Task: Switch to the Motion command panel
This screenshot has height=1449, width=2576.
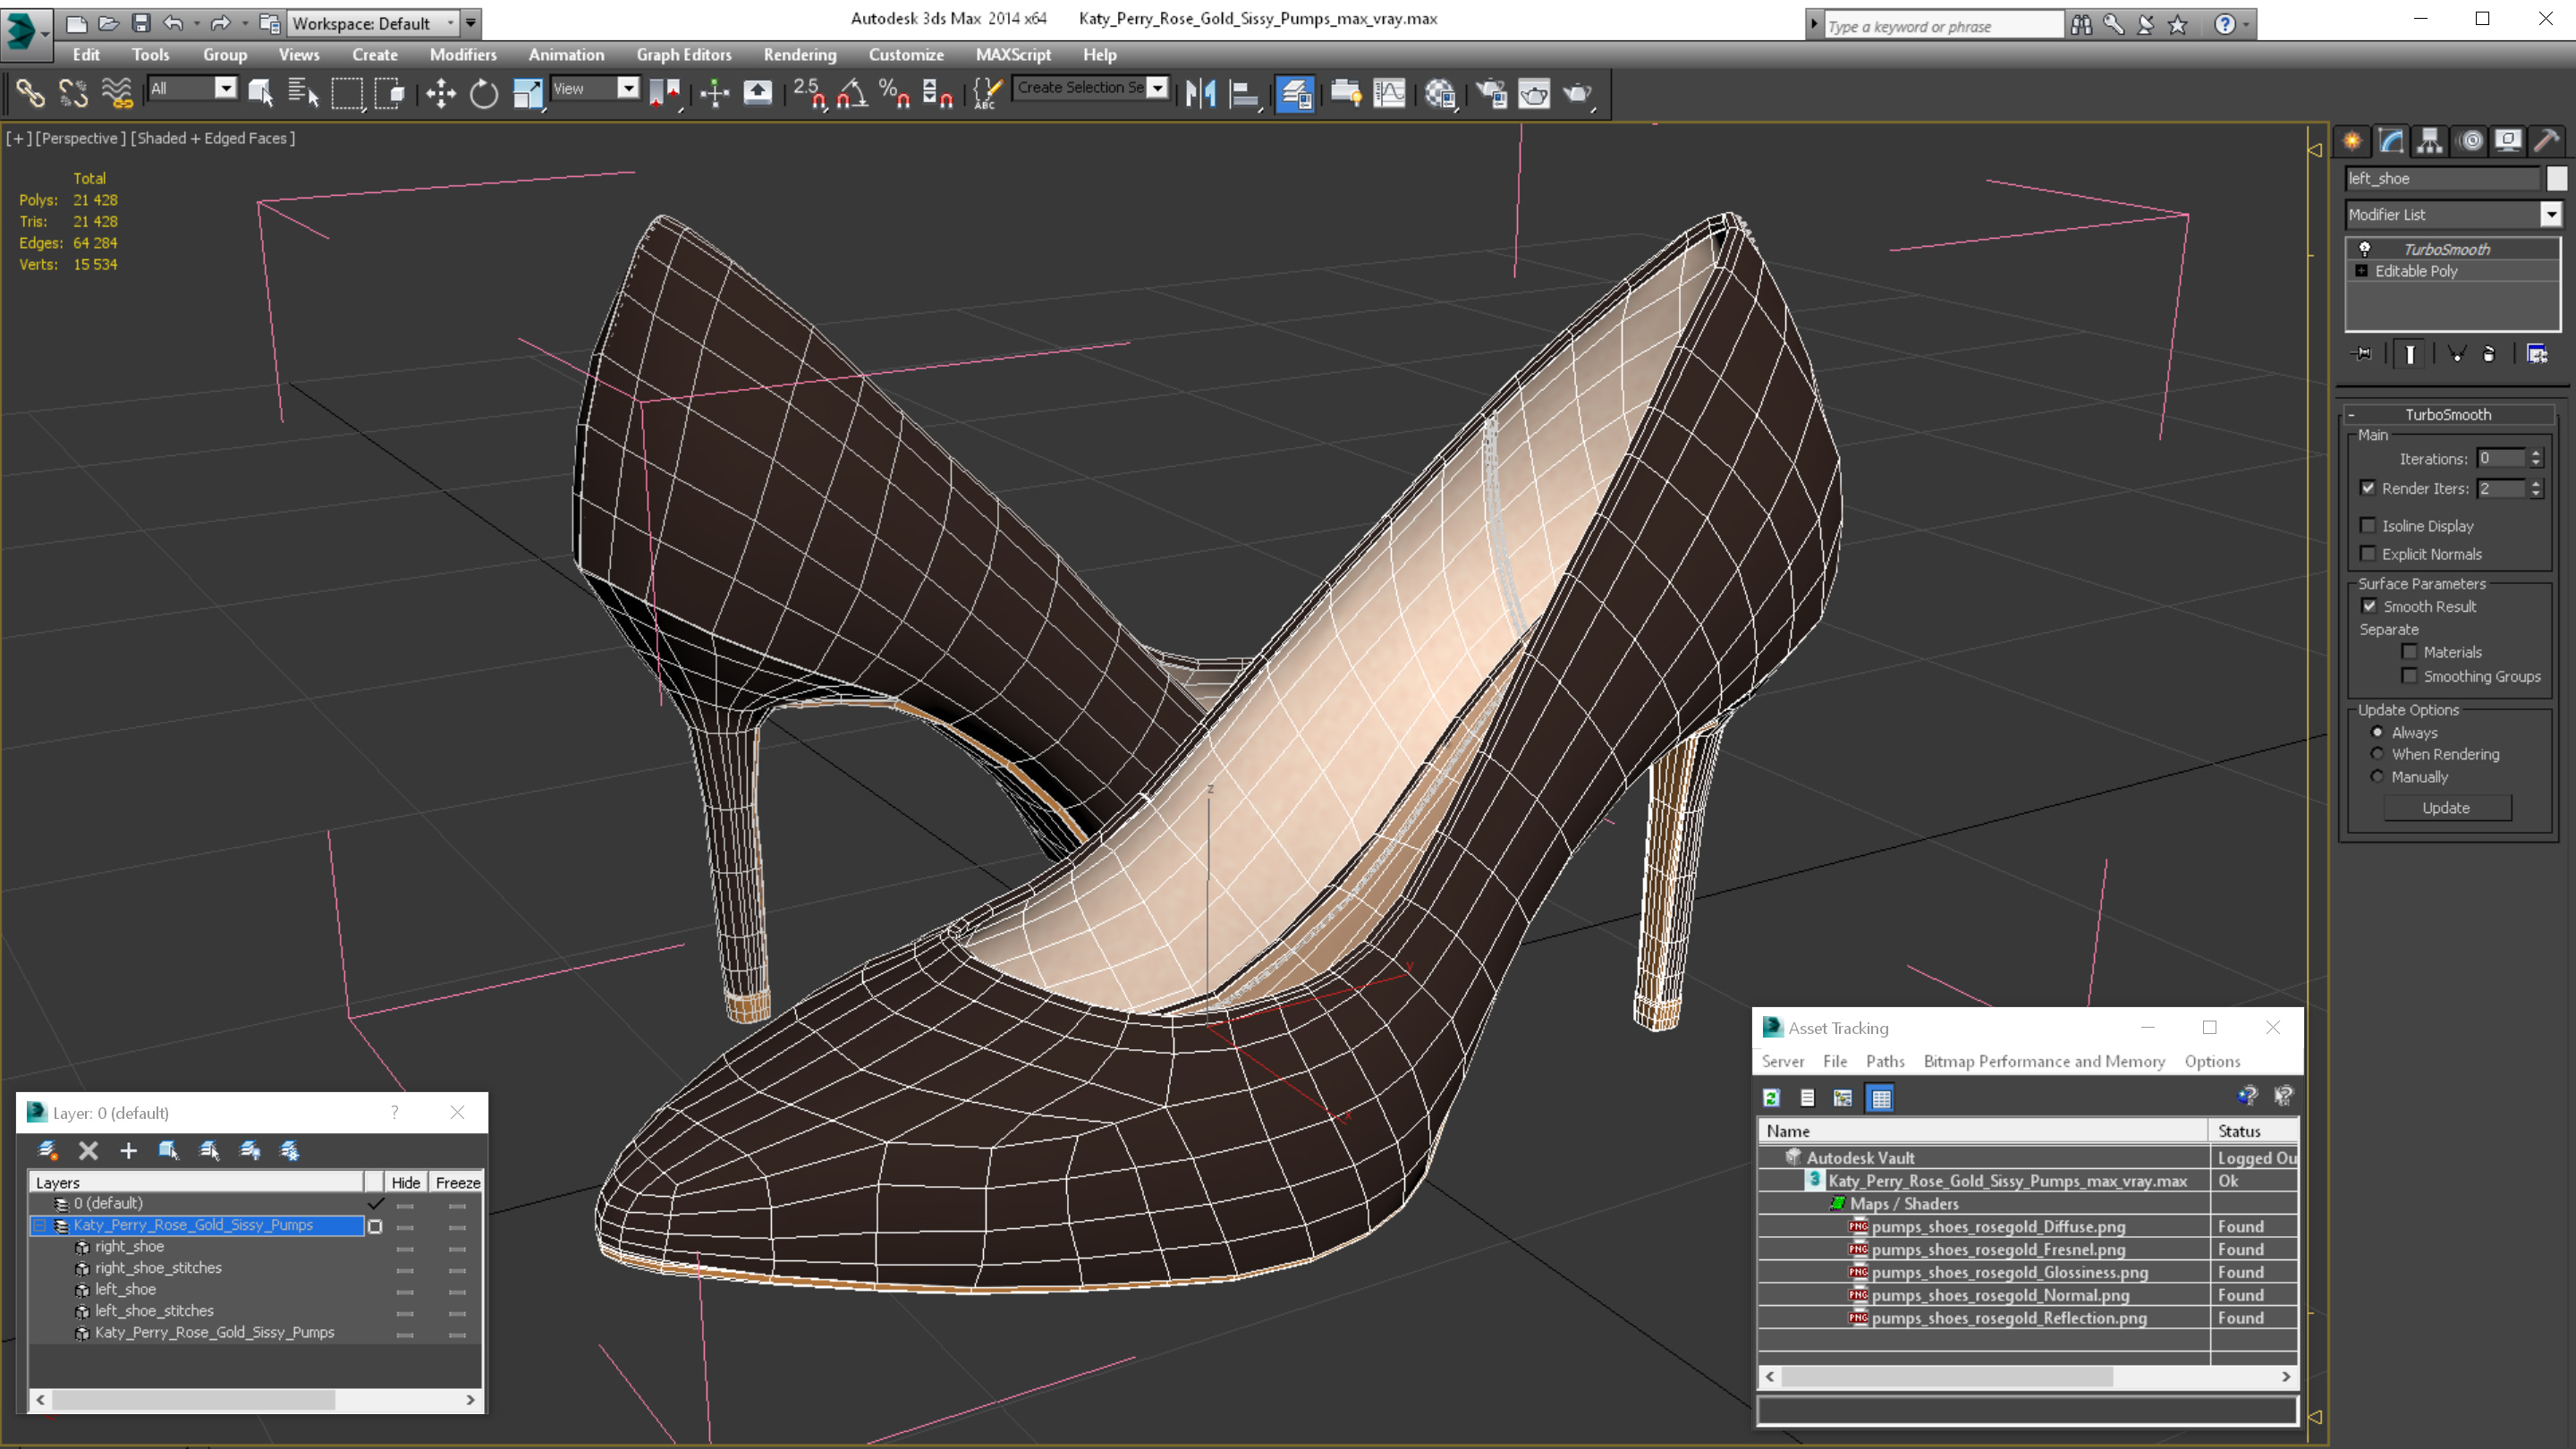Action: [x=2471, y=141]
